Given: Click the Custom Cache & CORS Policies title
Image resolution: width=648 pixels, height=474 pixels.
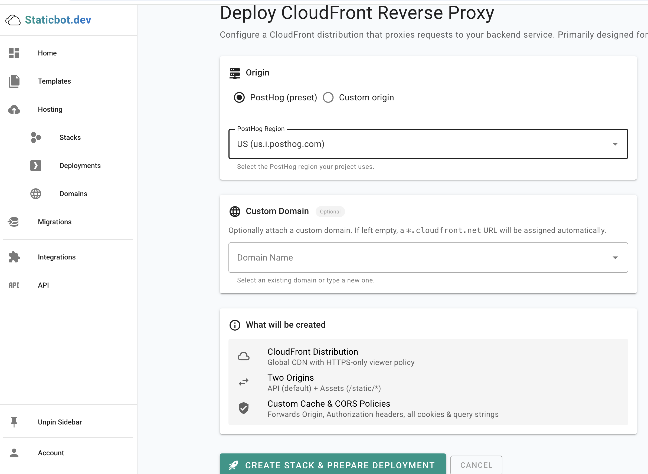Looking at the screenshot, I should [x=329, y=404].
